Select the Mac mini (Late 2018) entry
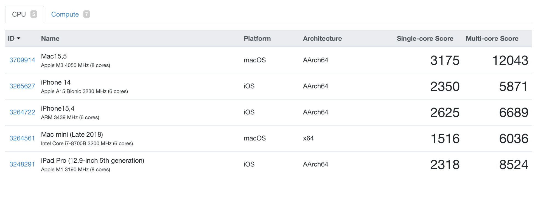 (x=72, y=134)
